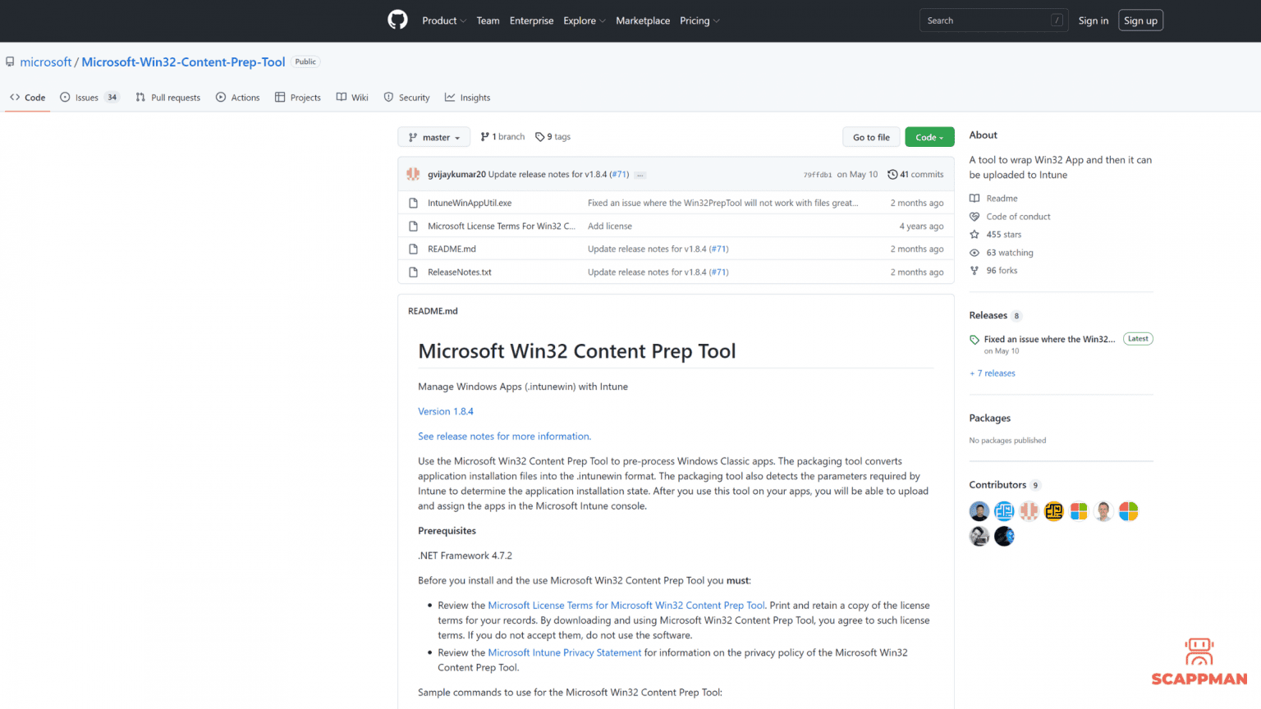The image size is (1261, 709).
Task: Click the file icon next to README.md
Action: tap(413, 249)
